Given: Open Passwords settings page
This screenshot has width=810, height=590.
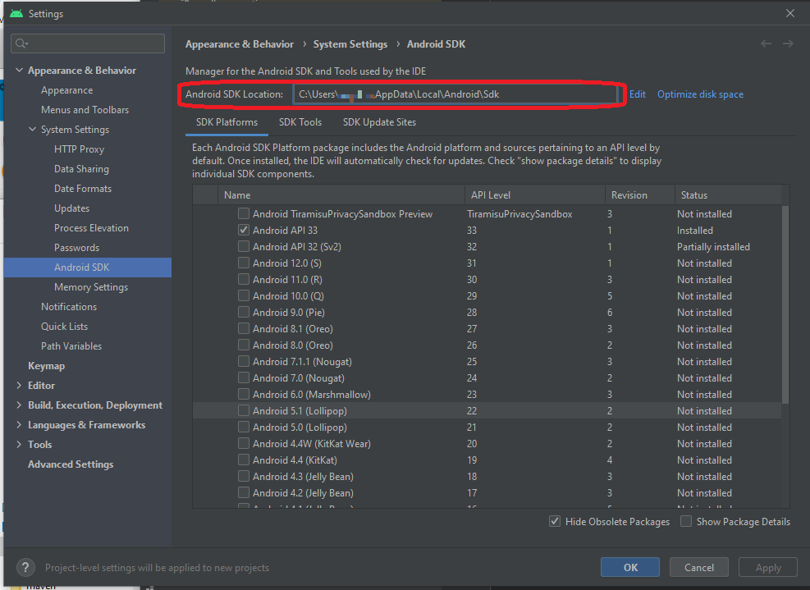Looking at the screenshot, I should point(76,248).
